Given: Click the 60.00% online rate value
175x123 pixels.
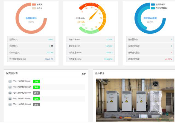Looking at the screenshot, I should click(150, 22).
